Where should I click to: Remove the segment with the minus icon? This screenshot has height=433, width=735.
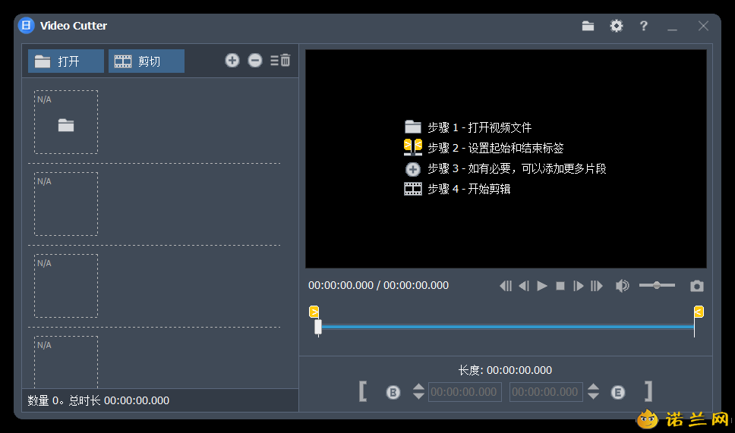[x=255, y=61]
